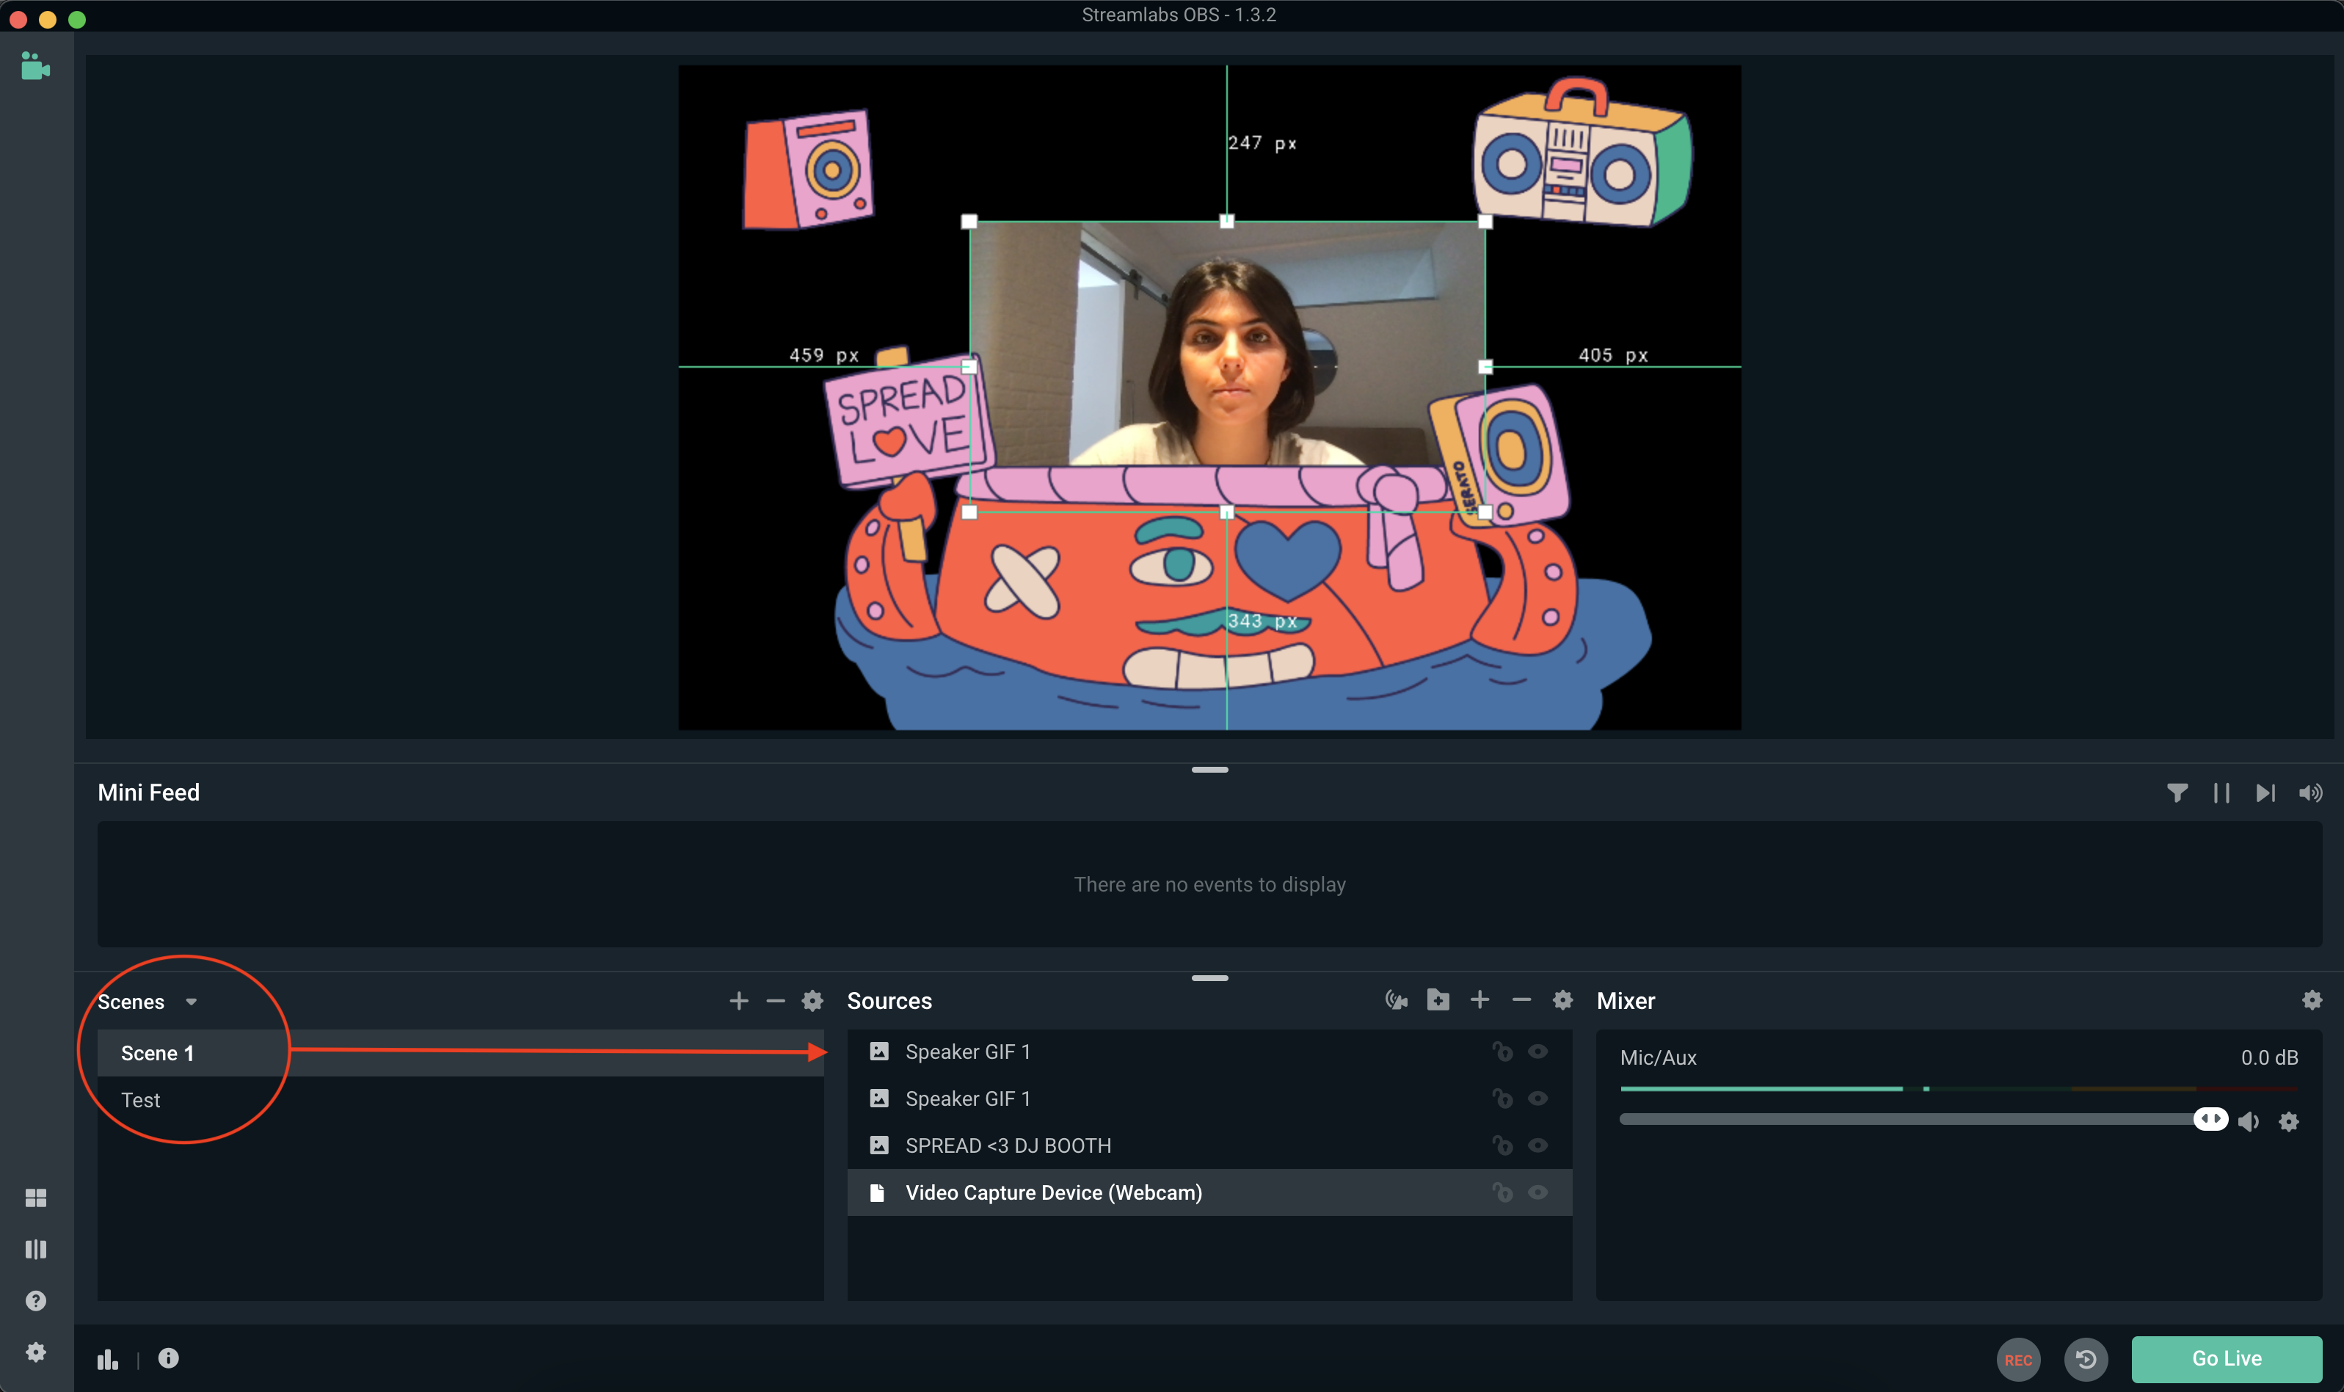Viewport: 2344px width, 1392px height.
Task: Click the Mixer panel title
Action: click(1626, 1001)
